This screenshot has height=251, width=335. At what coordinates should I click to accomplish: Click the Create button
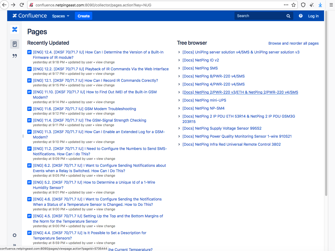point(83,16)
